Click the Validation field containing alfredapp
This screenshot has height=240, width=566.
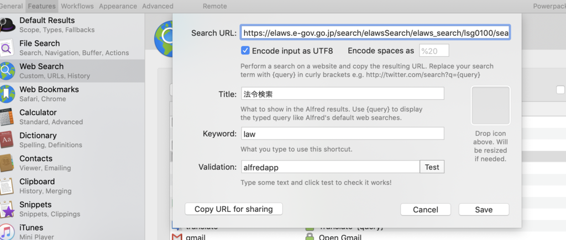tap(331, 167)
